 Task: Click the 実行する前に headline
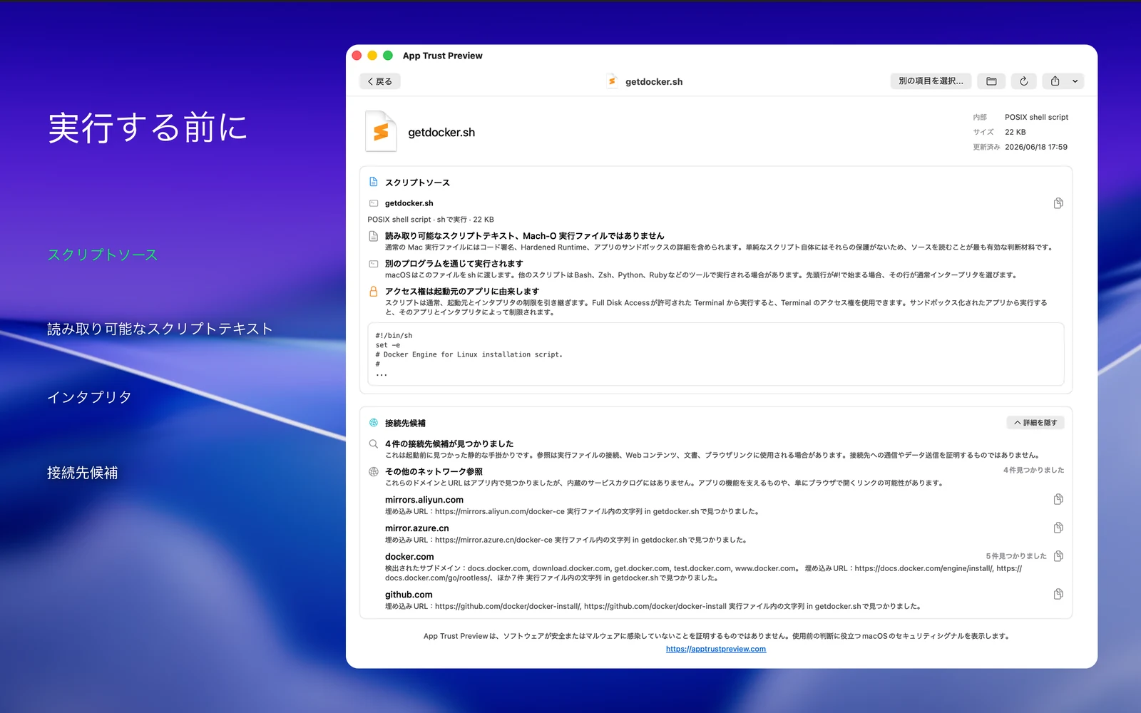click(x=148, y=128)
